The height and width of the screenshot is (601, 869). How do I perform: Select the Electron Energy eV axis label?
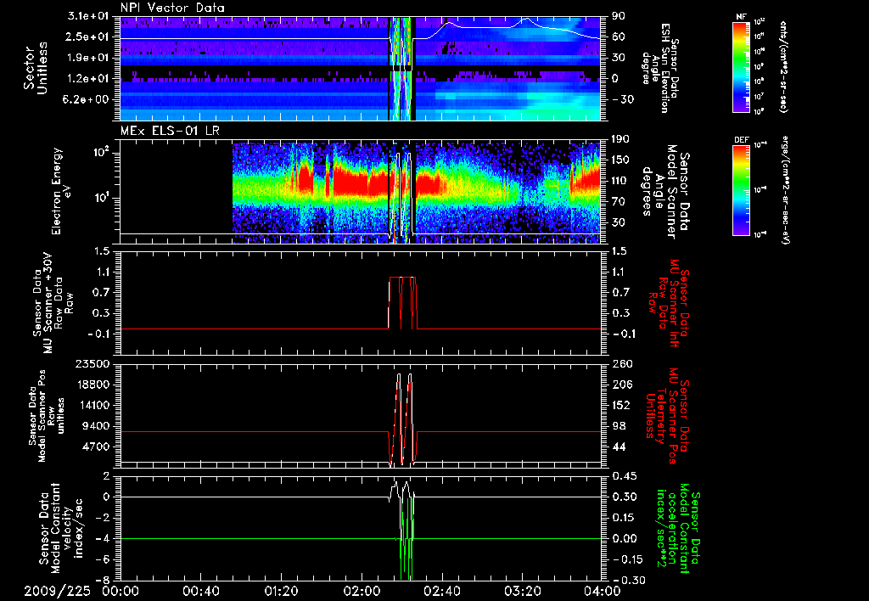(61, 191)
